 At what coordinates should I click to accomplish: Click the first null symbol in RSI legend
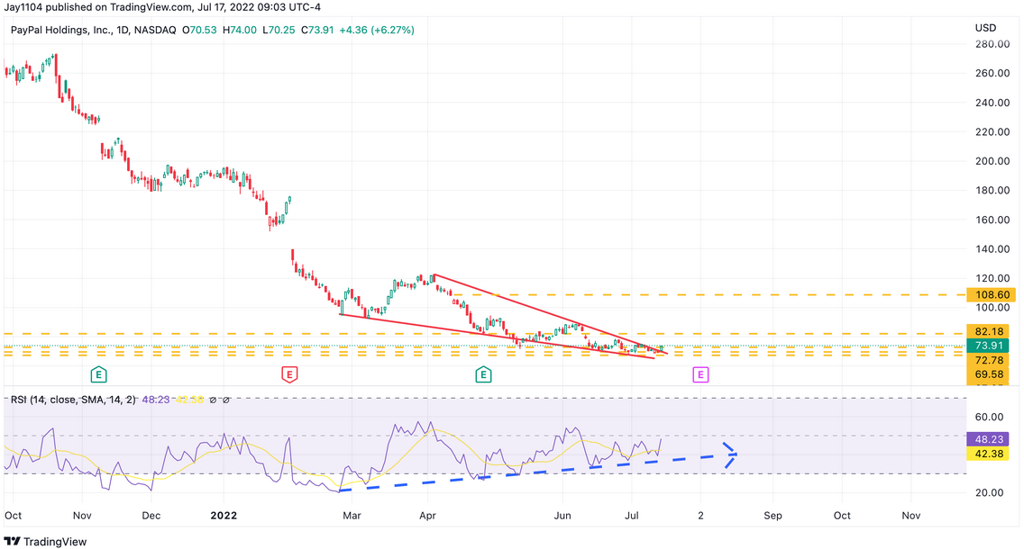(213, 400)
